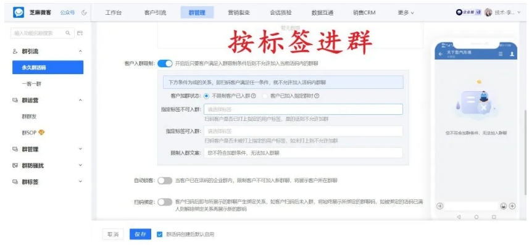This screenshot has height=245, width=529.
Task: Collapse the 群运营 section chevron
Action: point(80,100)
